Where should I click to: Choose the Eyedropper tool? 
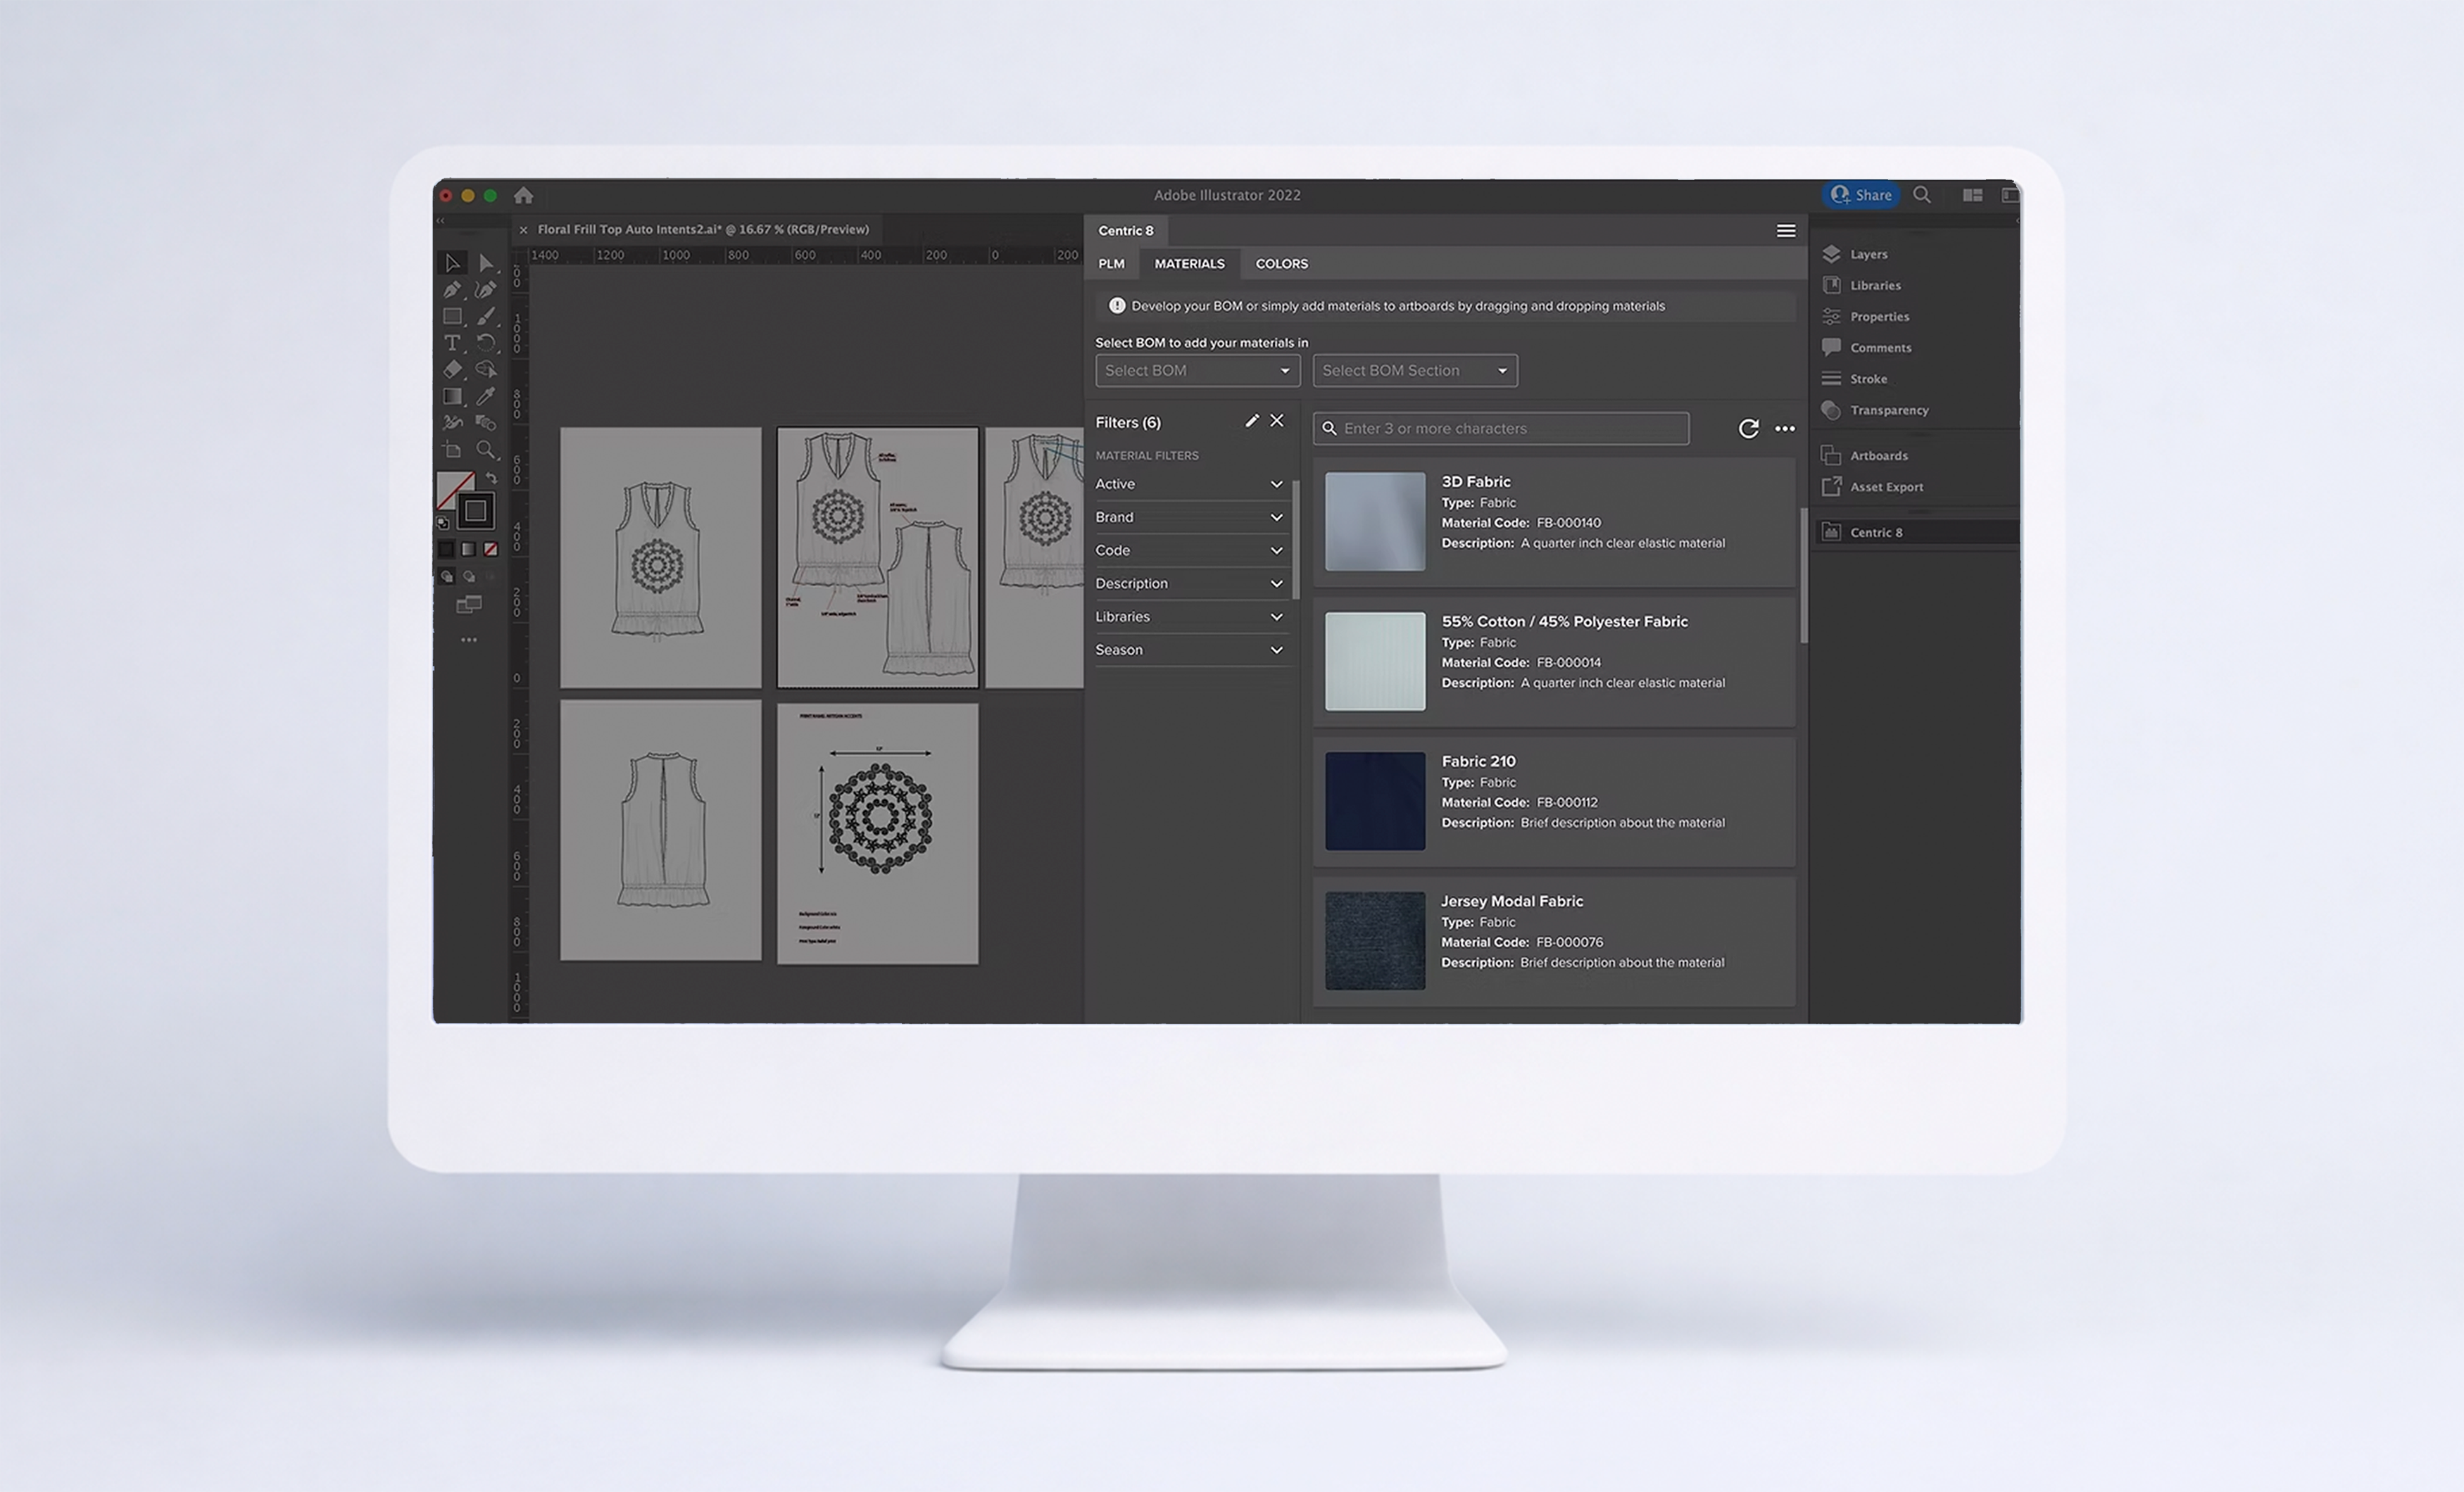[x=486, y=397]
